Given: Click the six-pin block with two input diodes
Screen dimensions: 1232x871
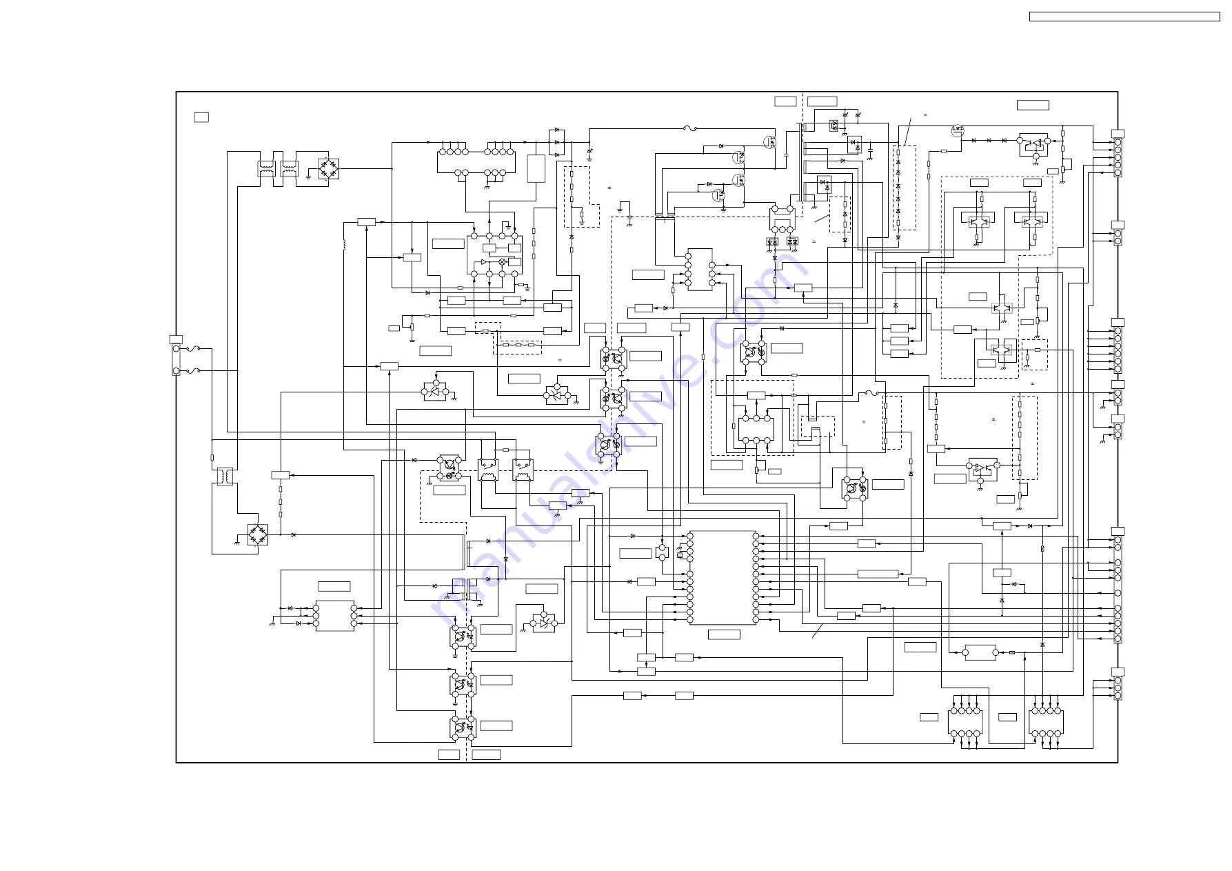Looking at the screenshot, I should point(335,616).
